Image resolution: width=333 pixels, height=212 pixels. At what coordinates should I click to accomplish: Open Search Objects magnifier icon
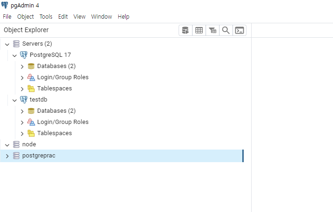tap(226, 30)
